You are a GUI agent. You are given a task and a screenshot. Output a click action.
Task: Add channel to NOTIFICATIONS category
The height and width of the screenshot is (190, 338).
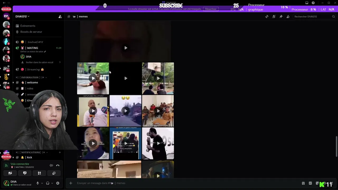click(60, 152)
